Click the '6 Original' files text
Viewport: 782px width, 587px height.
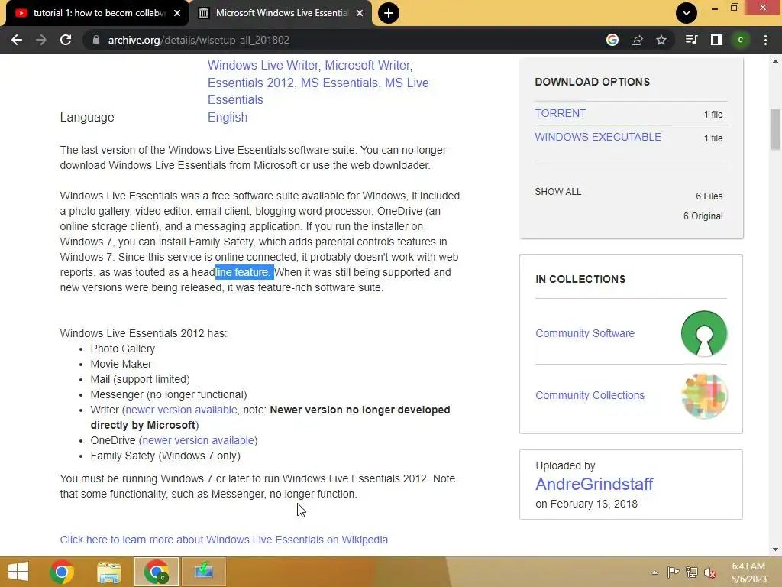tap(703, 216)
